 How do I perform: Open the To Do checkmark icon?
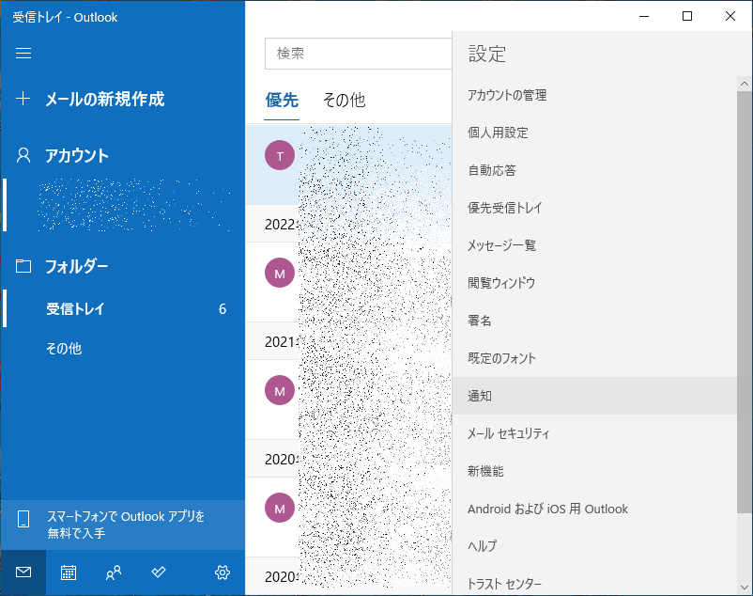click(x=159, y=572)
